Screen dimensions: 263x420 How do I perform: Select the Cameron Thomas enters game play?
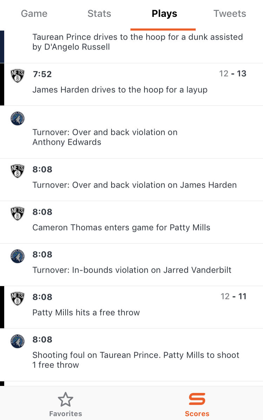121,227
